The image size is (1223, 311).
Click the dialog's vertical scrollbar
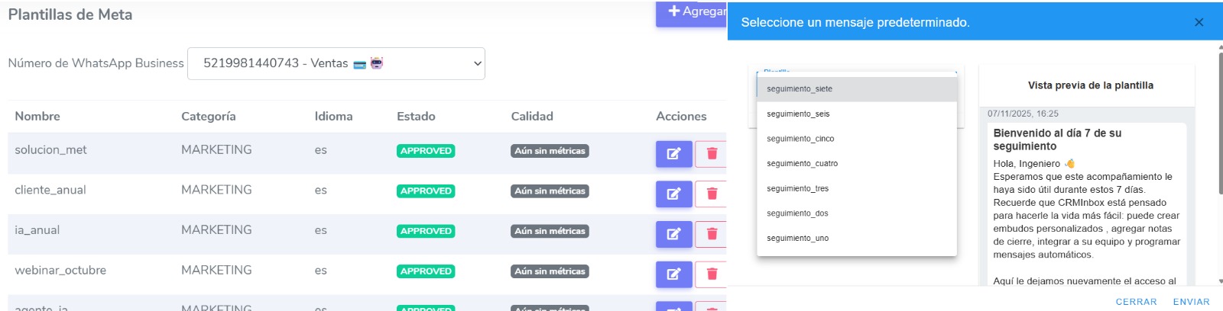(1220, 122)
